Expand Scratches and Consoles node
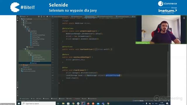The width and height of the screenshot is (187, 105). [20, 71]
